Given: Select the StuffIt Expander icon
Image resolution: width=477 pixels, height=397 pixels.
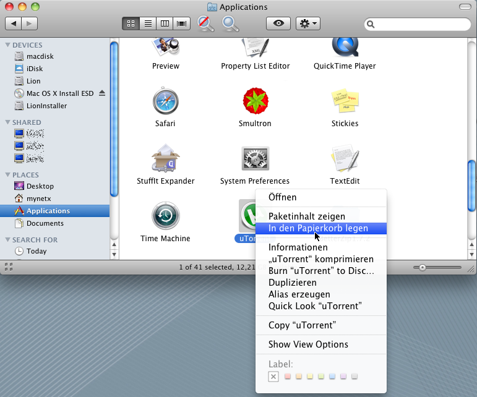Looking at the screenshot, I should 165,158.
